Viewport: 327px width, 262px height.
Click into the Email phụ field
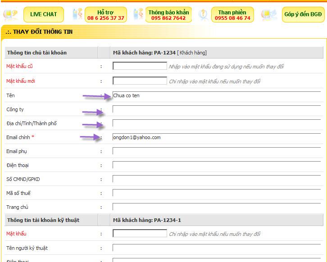tap(216, 151)
